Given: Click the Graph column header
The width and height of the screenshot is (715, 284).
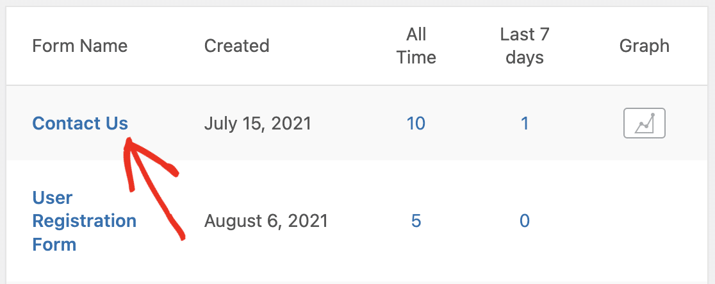Looking at the screenshot, I should [x=645, y=46].
